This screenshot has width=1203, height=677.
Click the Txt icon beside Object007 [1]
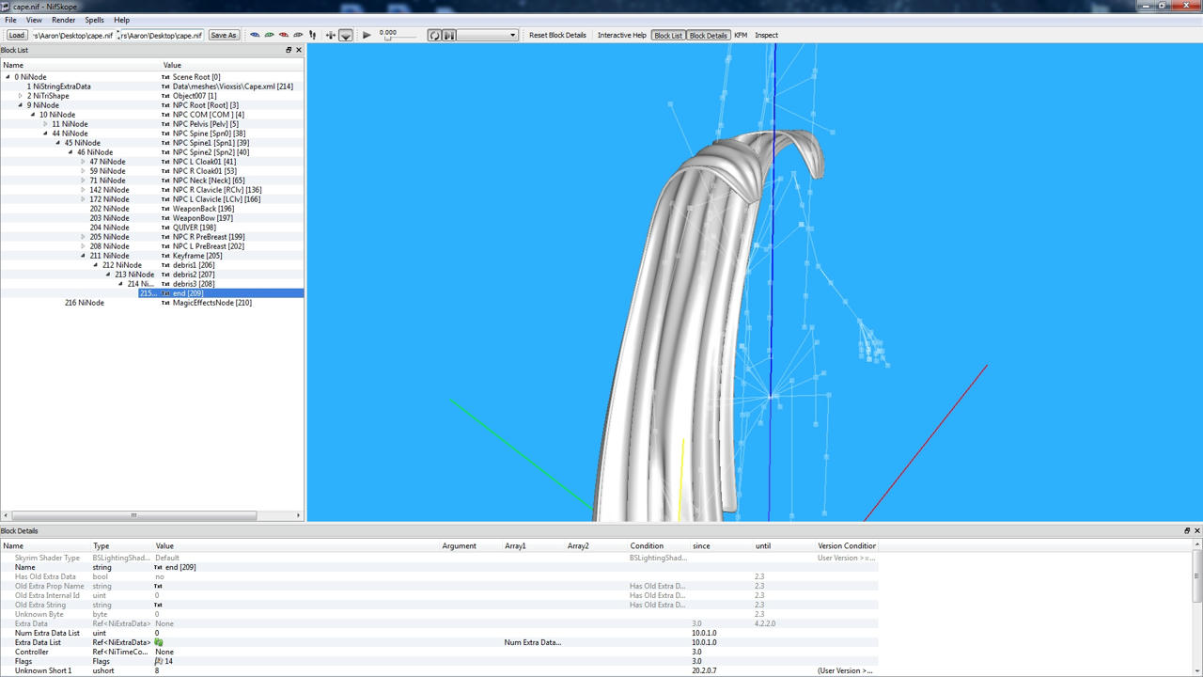pyautogui.click(x=165, y=96)
